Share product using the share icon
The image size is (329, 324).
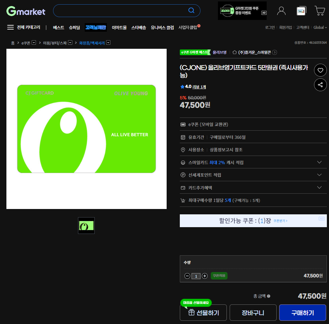(x=320, y=85)
